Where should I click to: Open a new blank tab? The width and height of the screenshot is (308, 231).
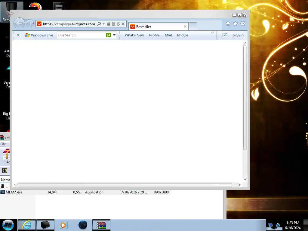coord(193,26)
